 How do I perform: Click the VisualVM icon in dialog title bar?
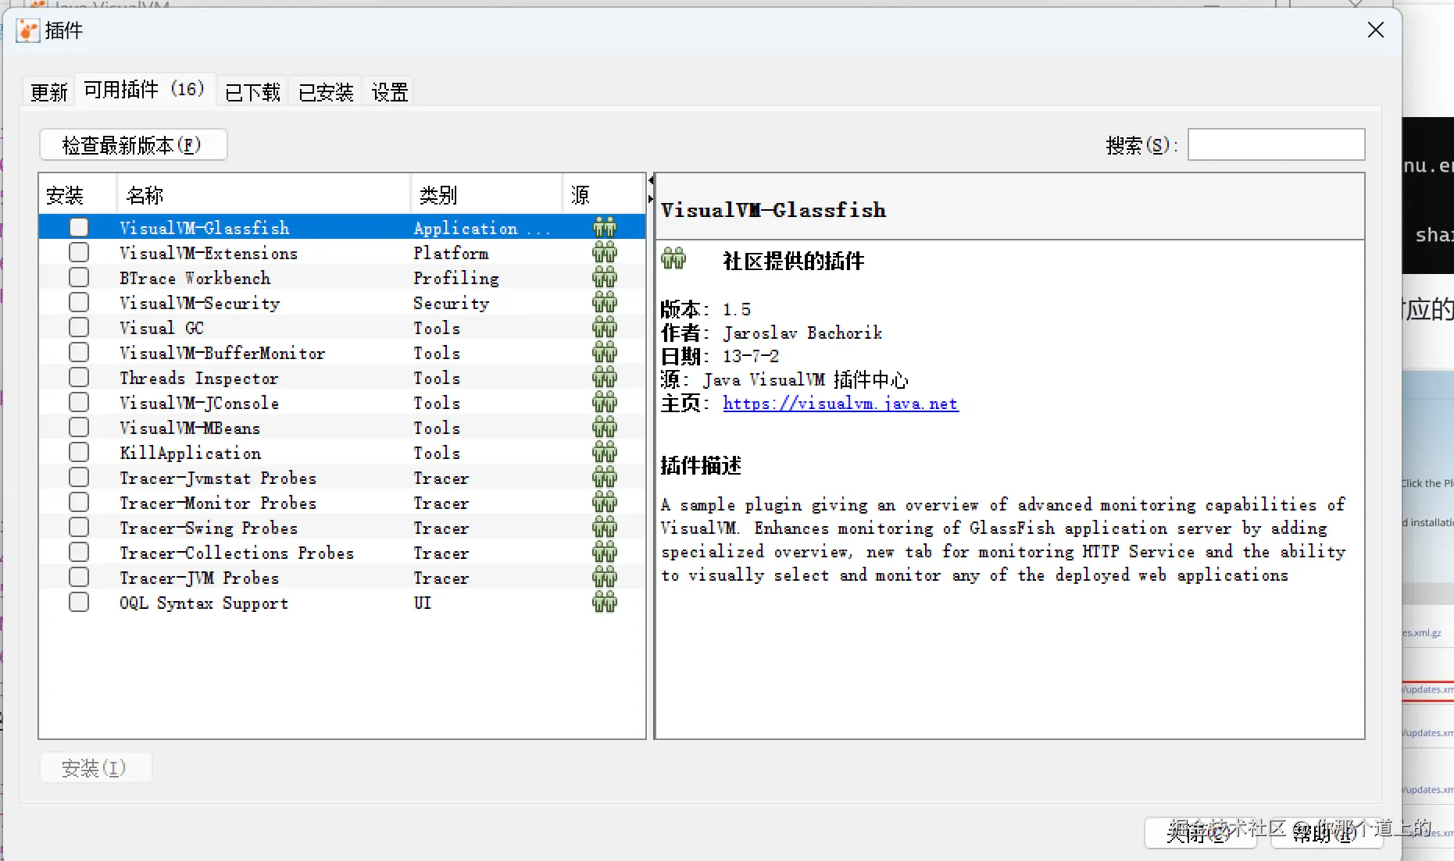click(x=28, y=30)
